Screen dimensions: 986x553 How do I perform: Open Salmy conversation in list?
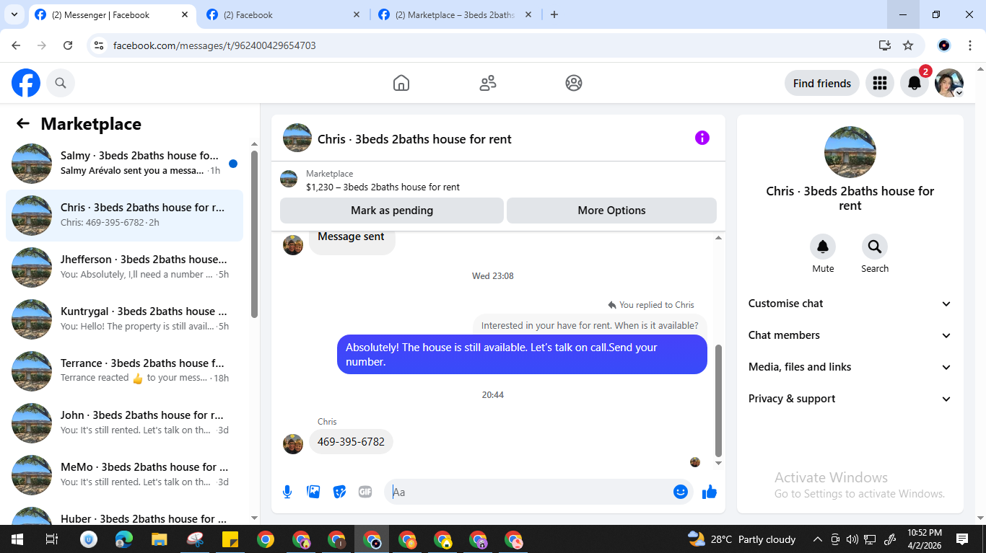coord(124,164)
